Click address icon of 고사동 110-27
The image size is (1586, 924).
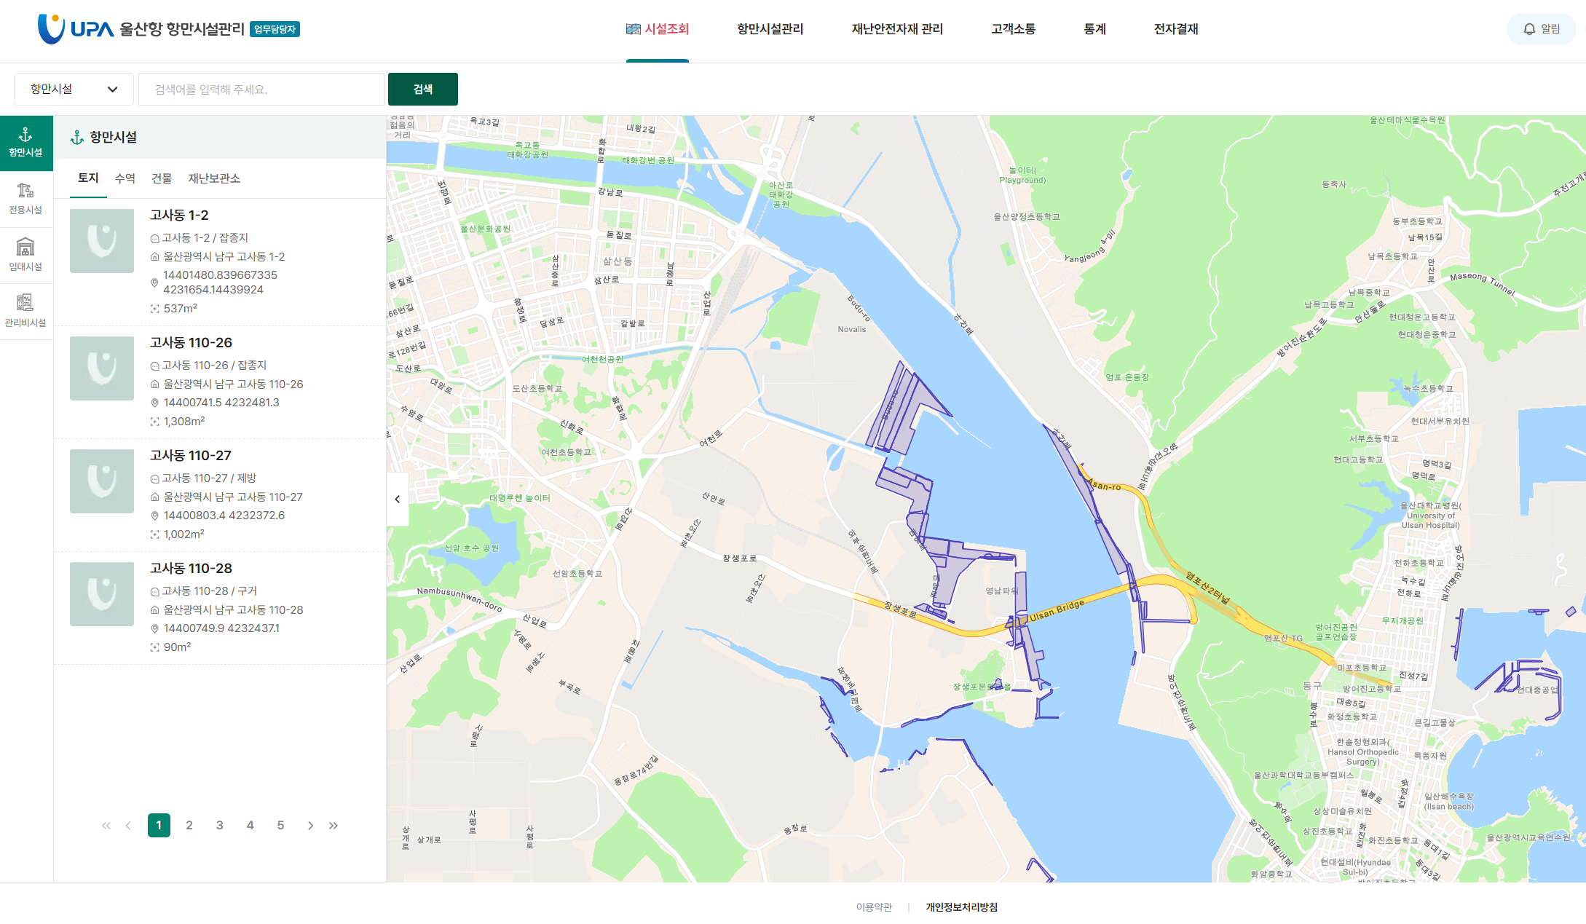(x=154, y=497)
